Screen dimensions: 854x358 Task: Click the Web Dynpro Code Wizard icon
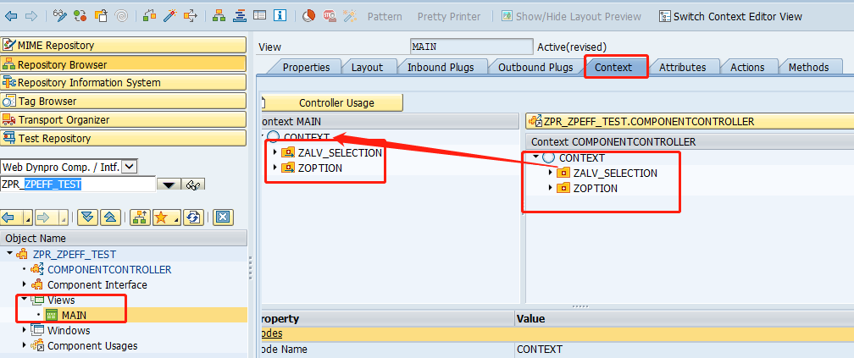350,16
